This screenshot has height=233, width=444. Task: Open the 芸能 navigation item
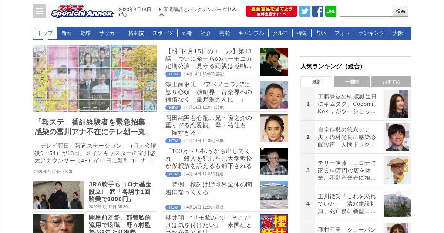coord(225,33)
